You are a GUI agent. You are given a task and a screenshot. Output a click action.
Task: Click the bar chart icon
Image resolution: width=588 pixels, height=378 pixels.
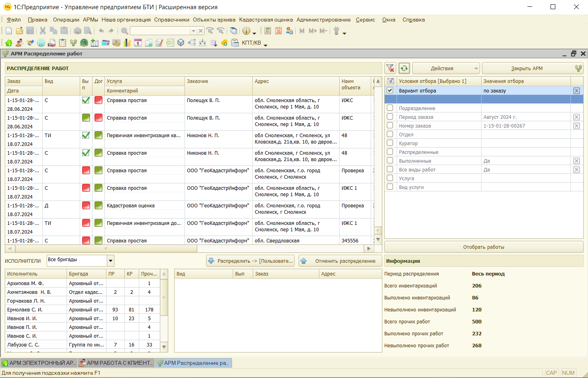coord(127,43)
